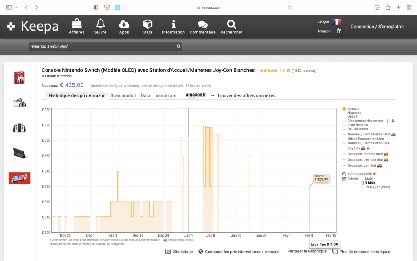Viewport: 417px width, 261px height.
Task: Open a new tab with the plus icon
Action: pos(398,7)
